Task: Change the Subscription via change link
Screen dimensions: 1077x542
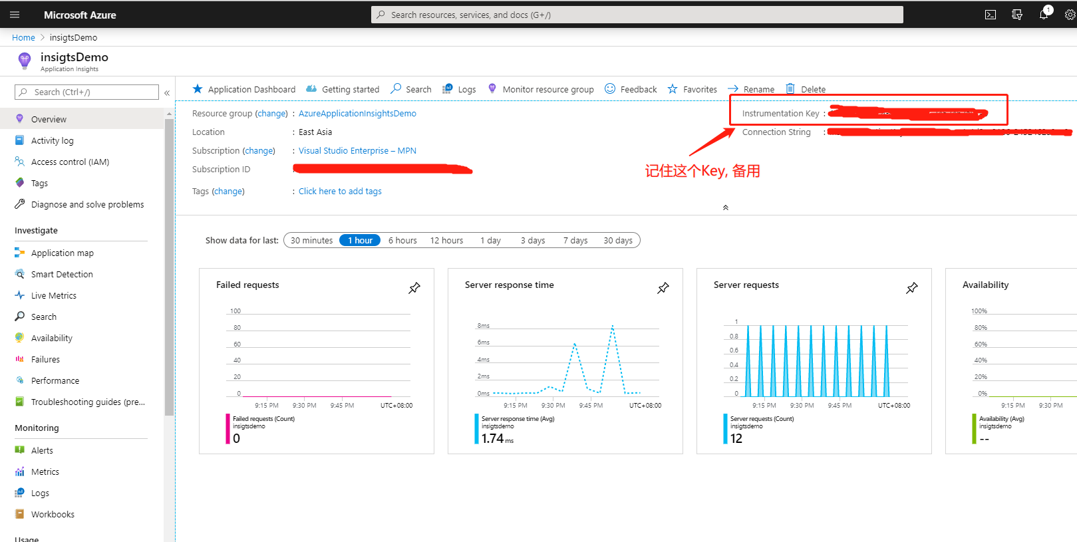Action: tap(259, 151)
